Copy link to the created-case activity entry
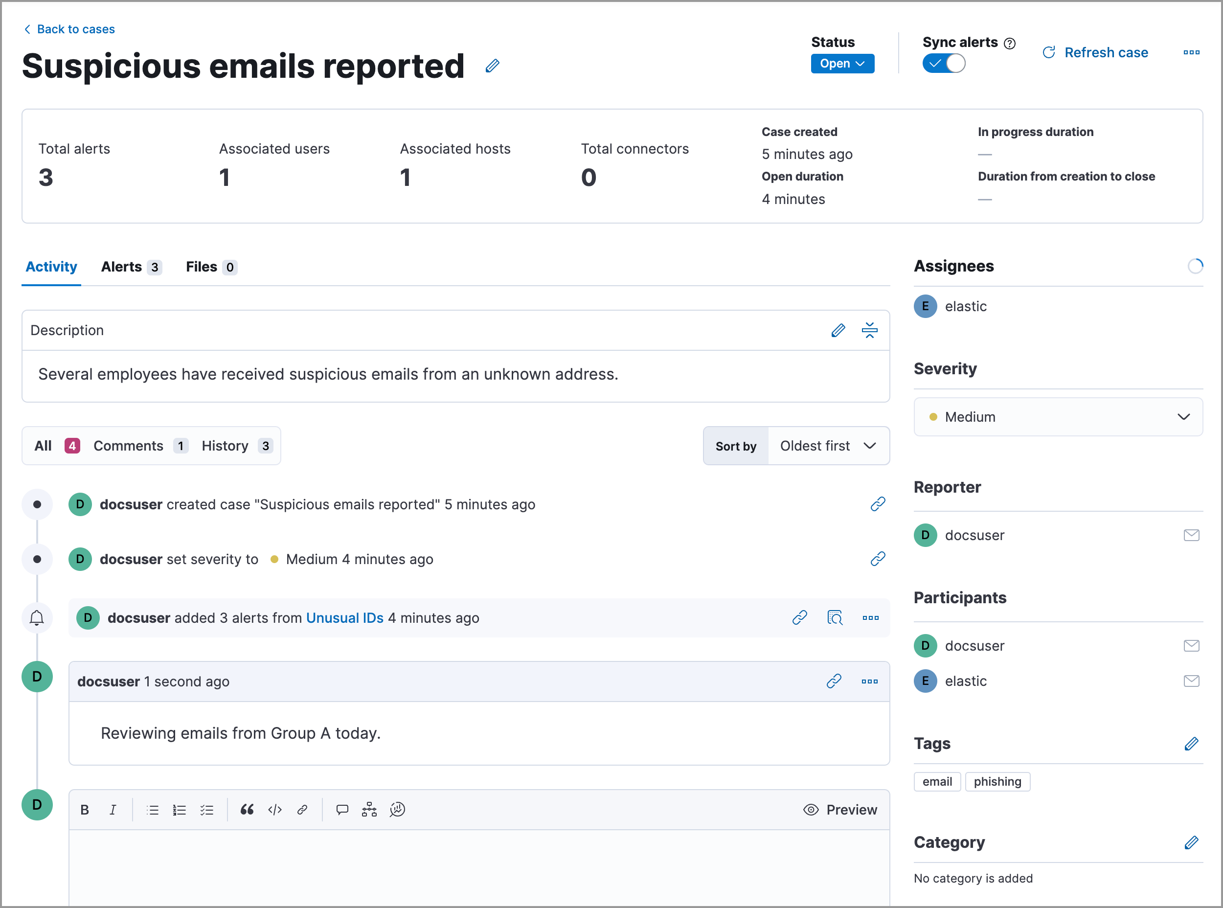Image resolution: width=1223 pixels, height=908 pixels. [877, 504]
